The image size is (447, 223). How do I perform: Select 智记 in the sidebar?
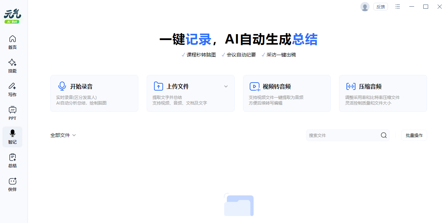(x=12, y=137)
